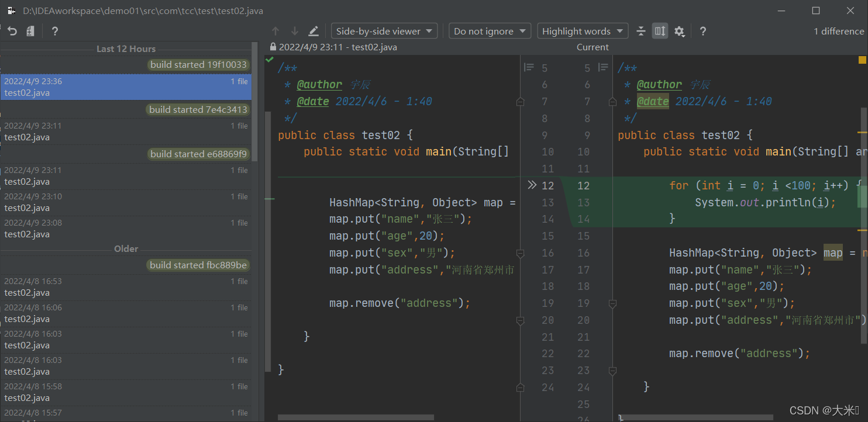The height and width of the screenshot is (422, 868).
Task: Click the right editor vertical scrollbar
Action: pos(863,224)
